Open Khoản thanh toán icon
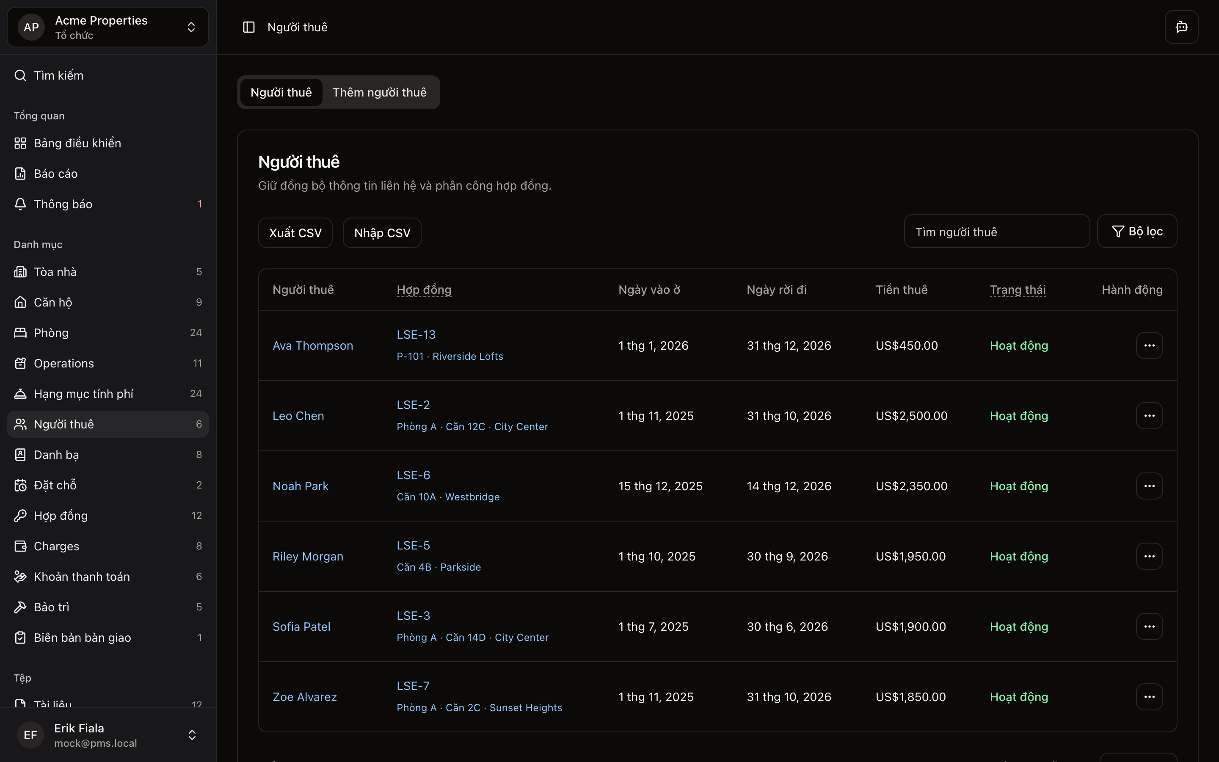The height and width of the screenshot is (762, 1219). point(20,577)
